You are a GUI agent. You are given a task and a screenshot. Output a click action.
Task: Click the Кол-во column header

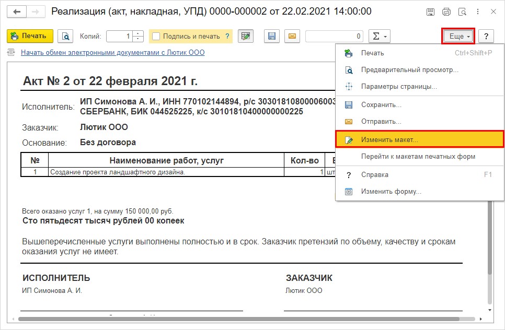(304, 160)
